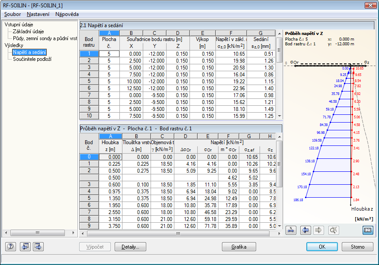The height and width of the screenshot is (265, 379).
Task: Select column A header in upper table
Action: coord(109,33)
